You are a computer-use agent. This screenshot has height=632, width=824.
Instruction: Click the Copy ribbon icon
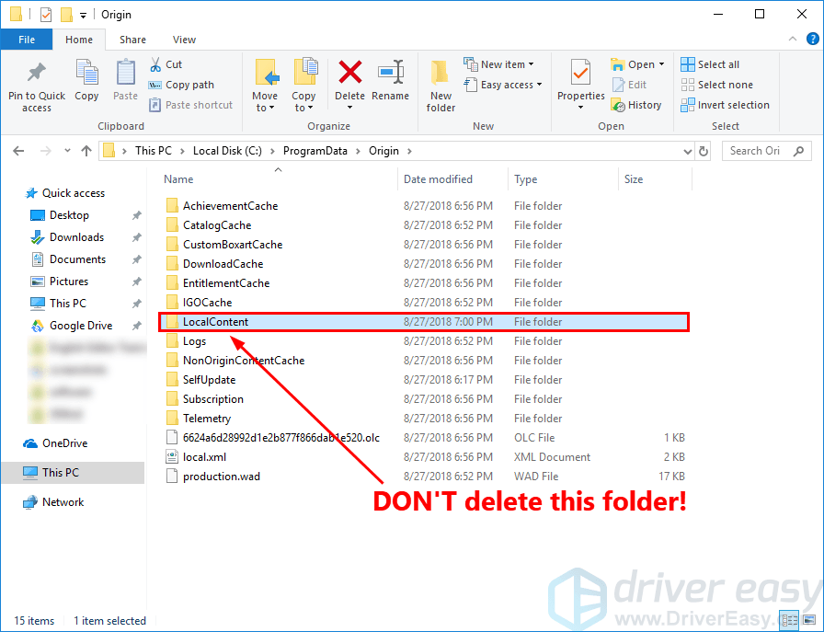point(86,72)
